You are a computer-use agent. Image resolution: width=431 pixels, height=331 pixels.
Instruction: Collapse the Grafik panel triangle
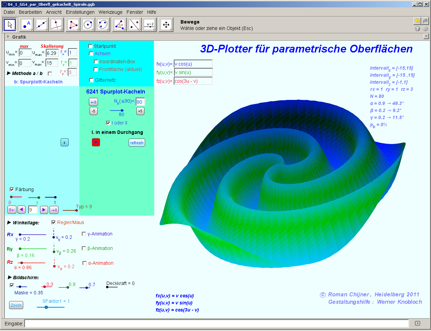pyautogui.click(x=8, y=37)
